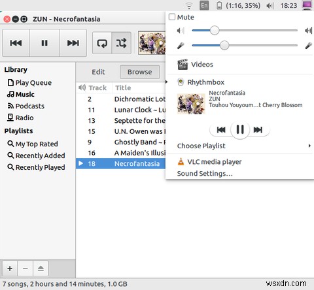Screen dimensions: 314x290
Task: Toggle the Browse button
Action: click(139, 72)
